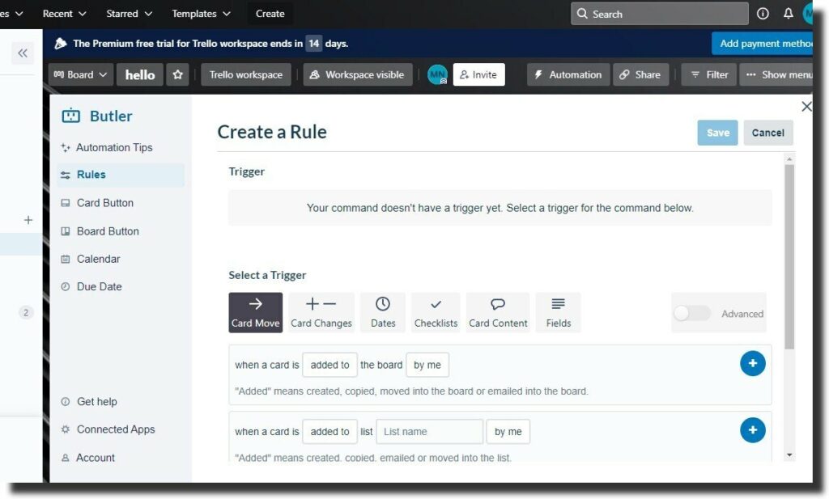
Task: Open notifications bell
Action: [x=788, y=14]
